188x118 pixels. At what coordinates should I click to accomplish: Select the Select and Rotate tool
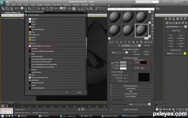pos(47,8)
